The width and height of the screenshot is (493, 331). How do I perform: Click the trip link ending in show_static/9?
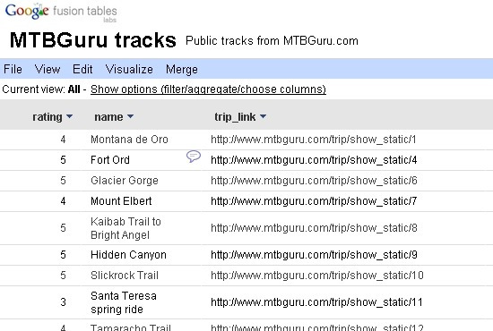click(x=314, y=255)
